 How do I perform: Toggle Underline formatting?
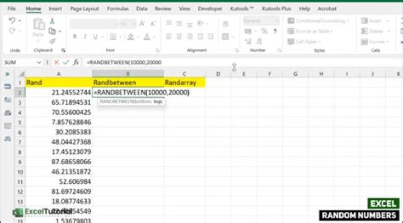click(x=95, y=36)
